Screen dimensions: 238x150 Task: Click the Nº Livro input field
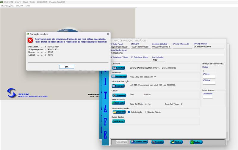[209, 77]
